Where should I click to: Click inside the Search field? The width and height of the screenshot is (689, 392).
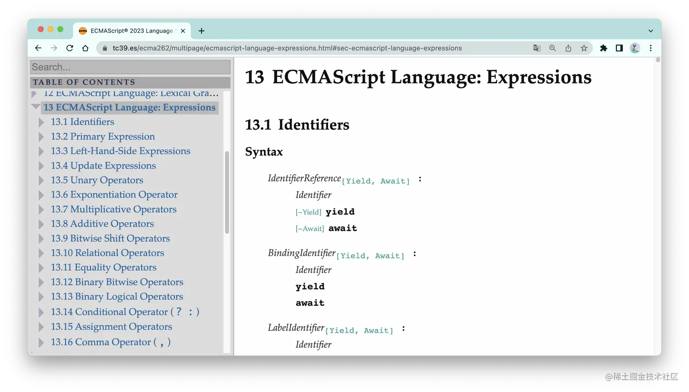pyautogui.click(x=130, y=67)
